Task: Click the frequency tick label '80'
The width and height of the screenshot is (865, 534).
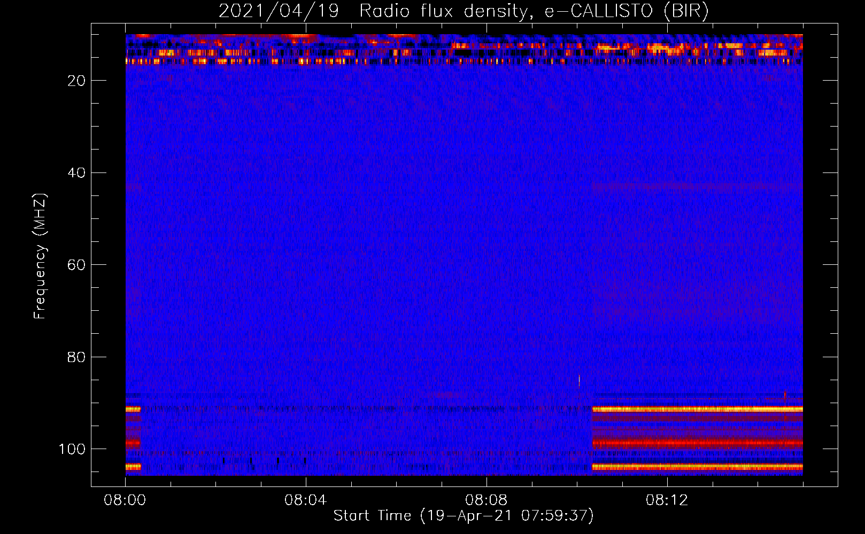Action: pyautogui.click(x=77, y=357)
